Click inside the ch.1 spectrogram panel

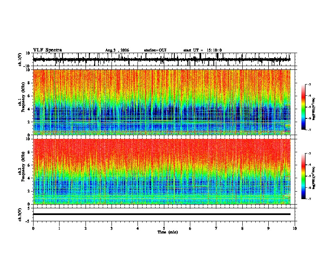161,102
